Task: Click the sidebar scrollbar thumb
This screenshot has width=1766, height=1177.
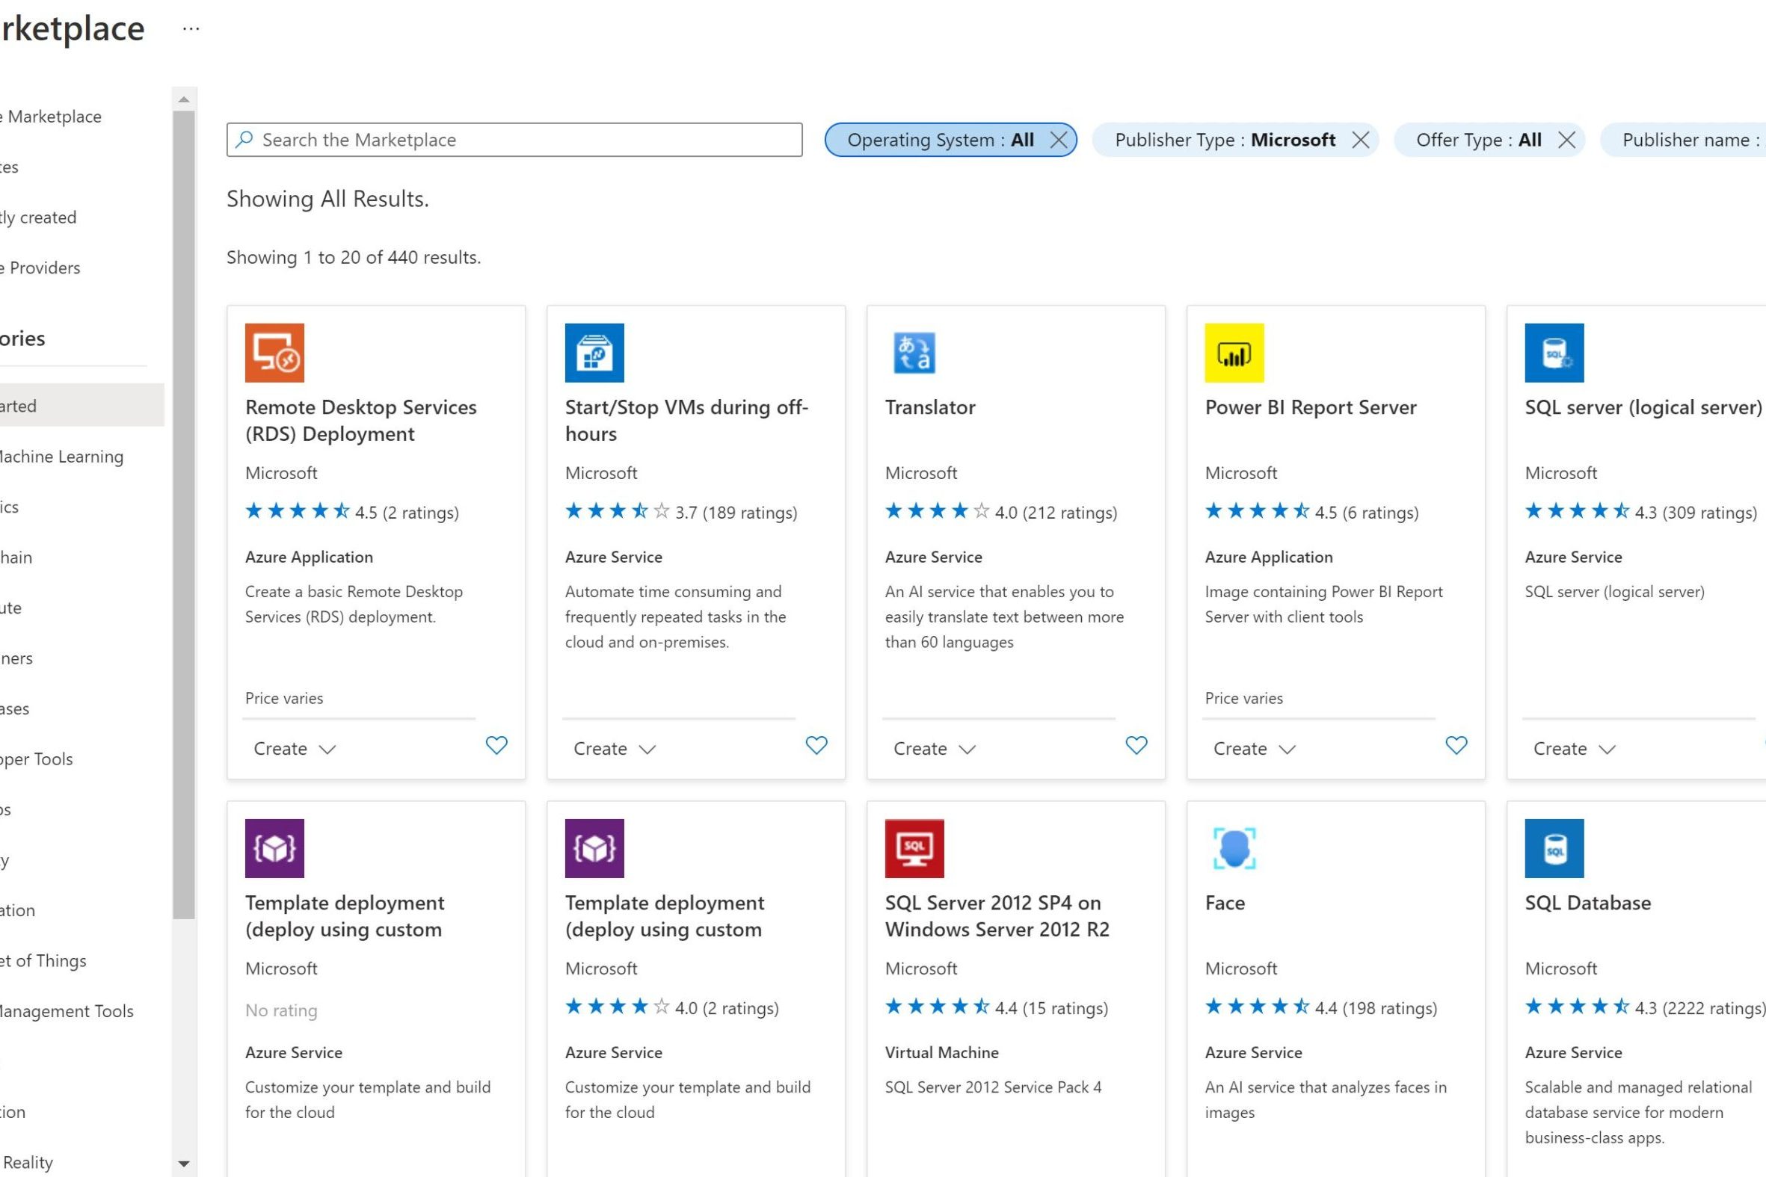Action: coord(184,515)
